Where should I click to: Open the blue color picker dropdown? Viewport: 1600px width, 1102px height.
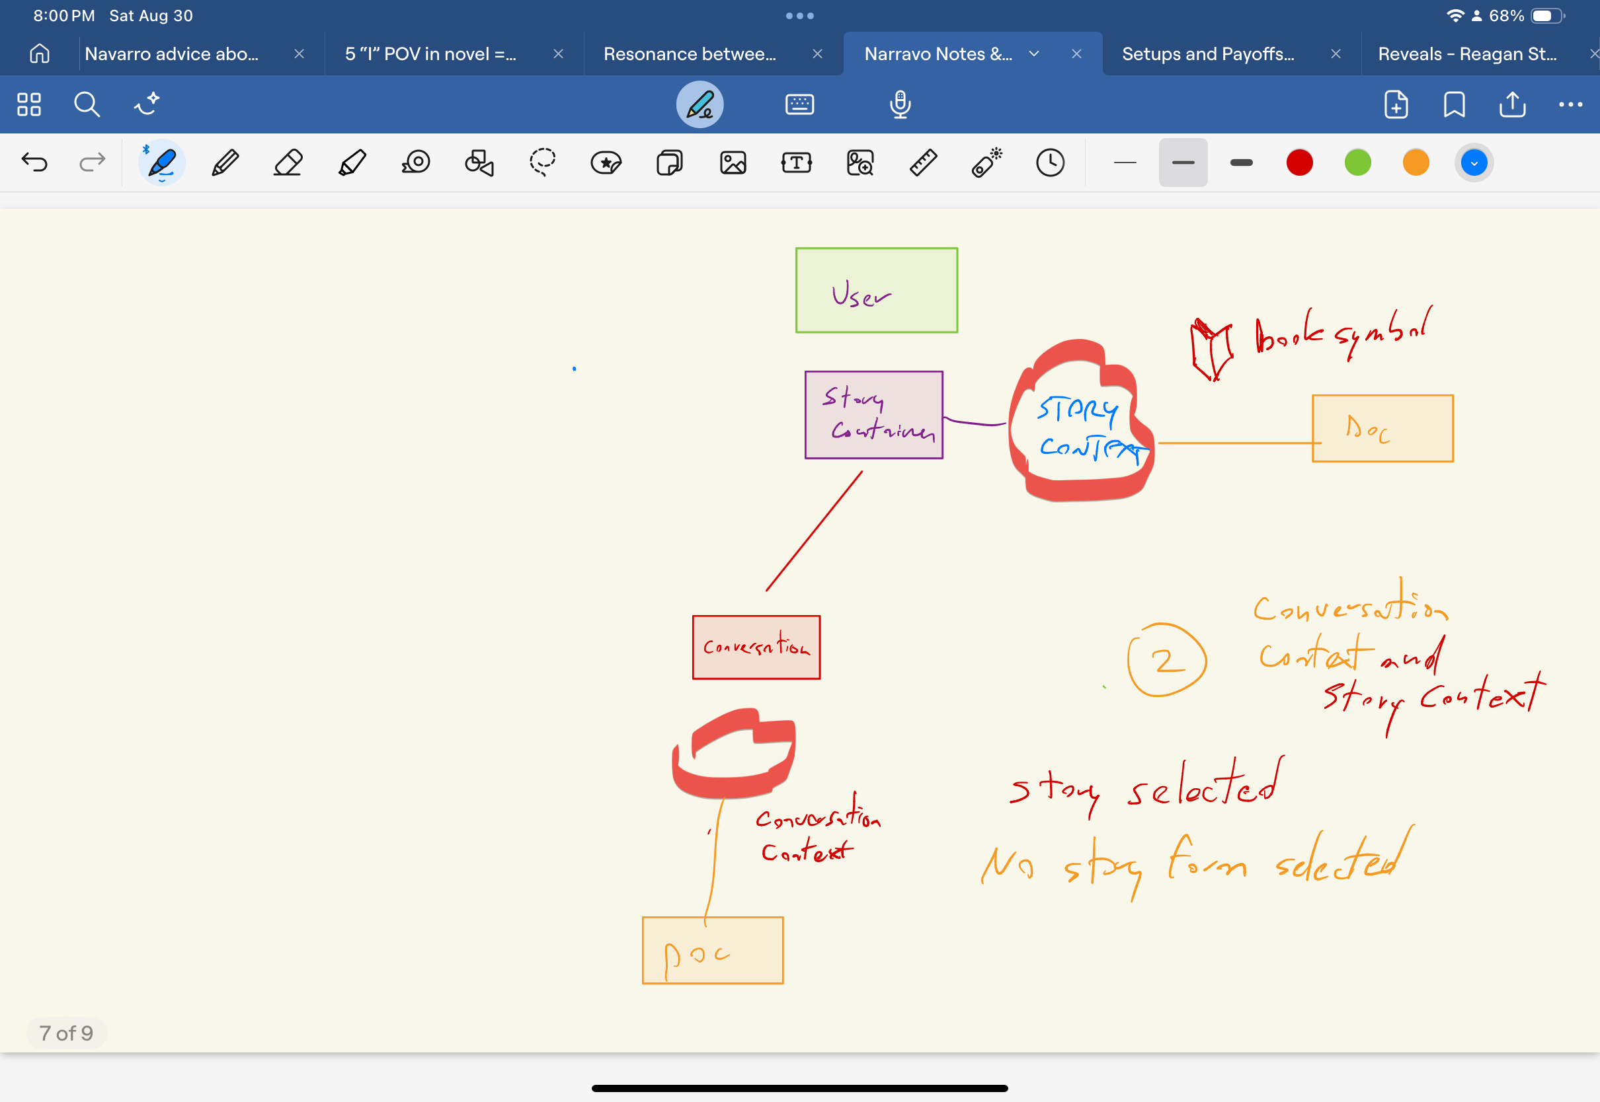coord(1474,163)
